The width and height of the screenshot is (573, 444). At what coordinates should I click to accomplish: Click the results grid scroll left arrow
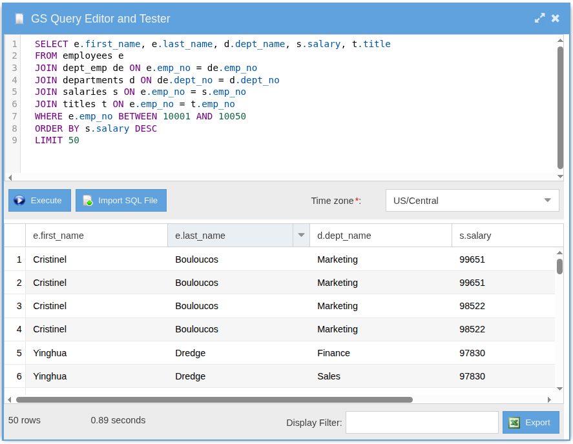point(10,400)
